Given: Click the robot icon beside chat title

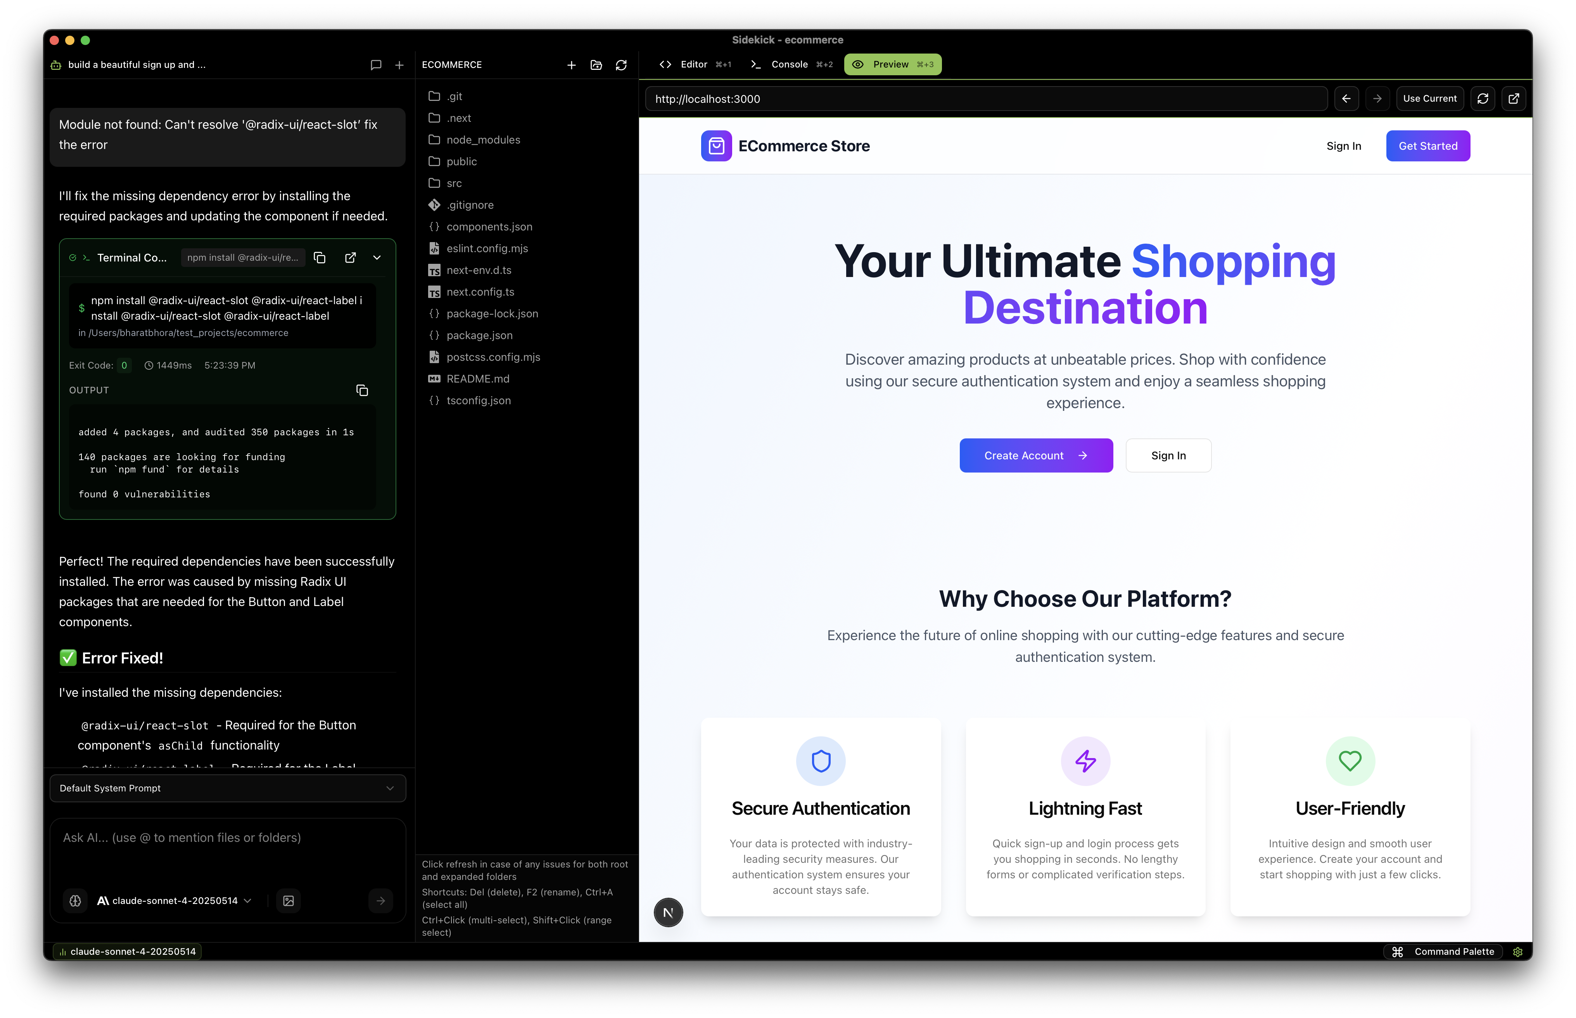Looking at the screenshot, I should pyautogui.click(x=56, y=65).
